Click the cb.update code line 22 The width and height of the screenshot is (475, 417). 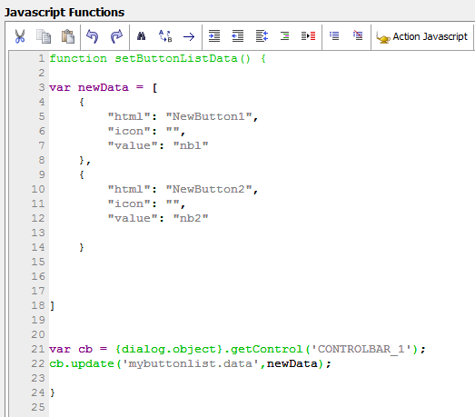tap(190, 363)
